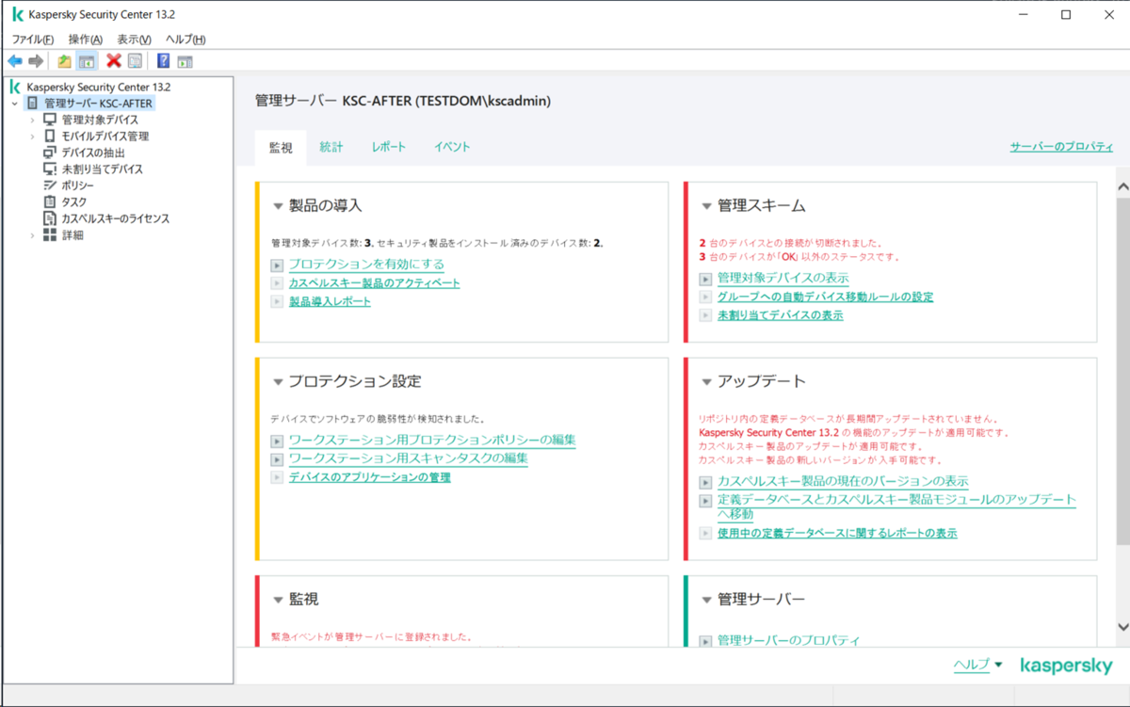Collapse the 管理サーバー KSC-AFTER tree node

pyautogui.click(x=14, y=104)
